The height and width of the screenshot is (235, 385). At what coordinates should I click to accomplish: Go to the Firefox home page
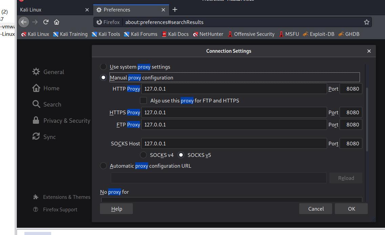[57, 22]
